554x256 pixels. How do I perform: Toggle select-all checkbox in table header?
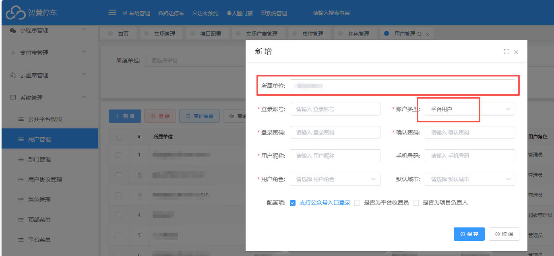coord(119,137)
